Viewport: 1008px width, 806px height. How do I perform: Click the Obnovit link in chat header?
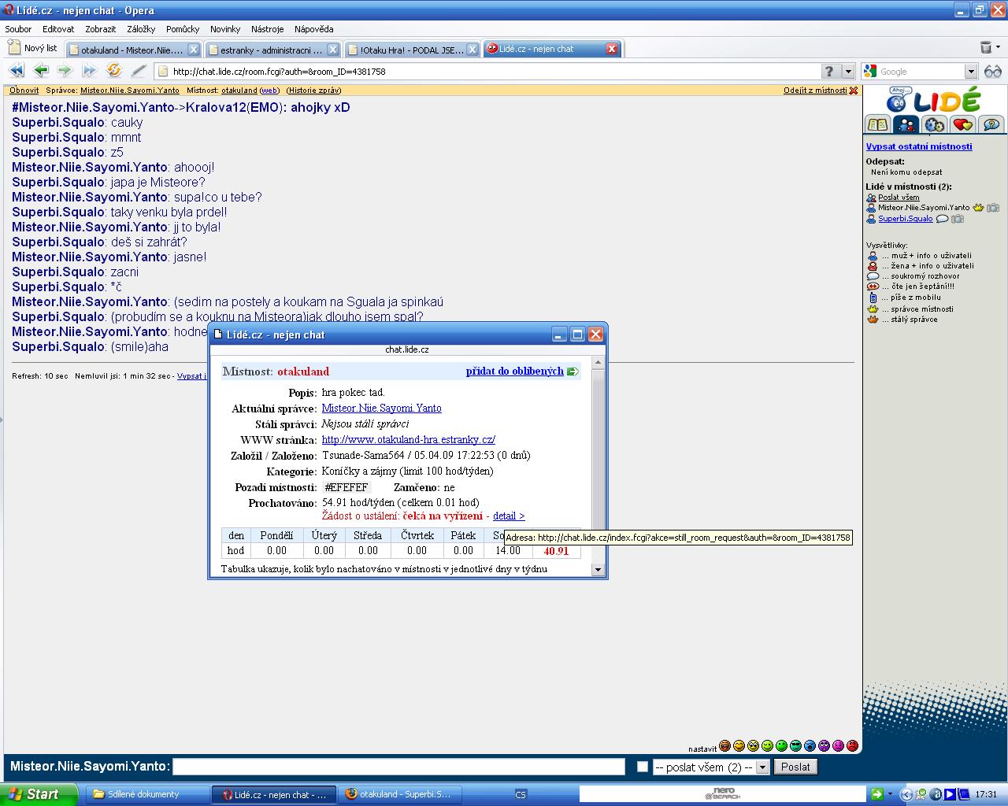[24, 91]
